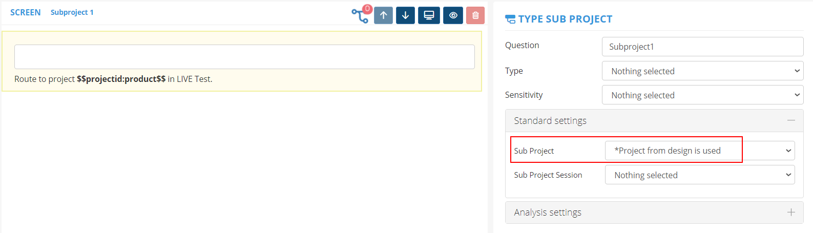Image resolution: width=813 pixels, height=233 pixels.
Task: Open the routing branch icon
Action: pyautogui.click(x=360, y=16)
